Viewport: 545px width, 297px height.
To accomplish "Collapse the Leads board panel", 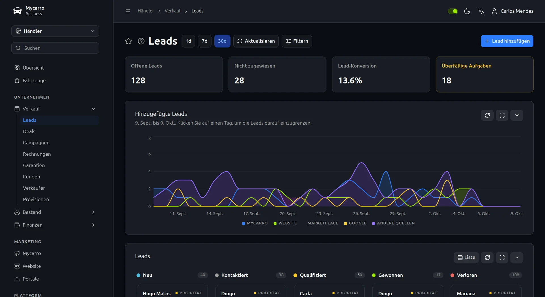I will tap(517, 258).
